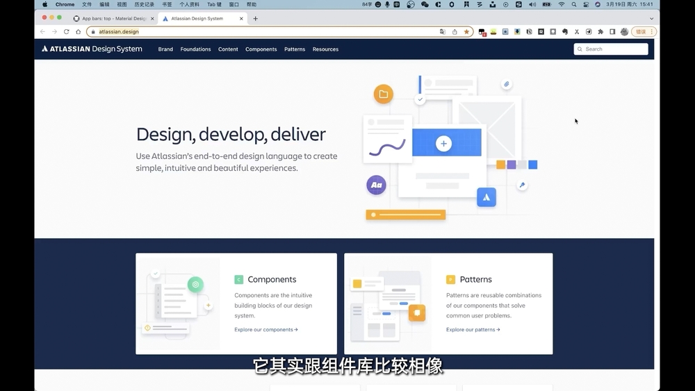695x391 pixels.
Task: Reload the current page
Action: (x=67, y=31)
